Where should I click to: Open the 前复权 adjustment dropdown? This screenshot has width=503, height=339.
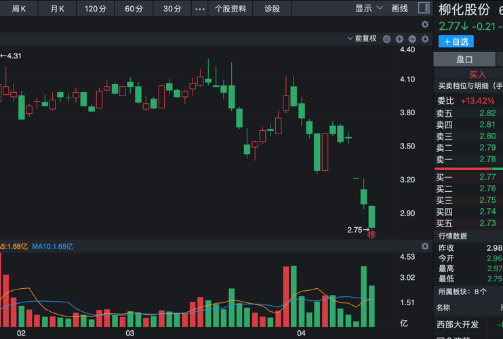point(362,39)
